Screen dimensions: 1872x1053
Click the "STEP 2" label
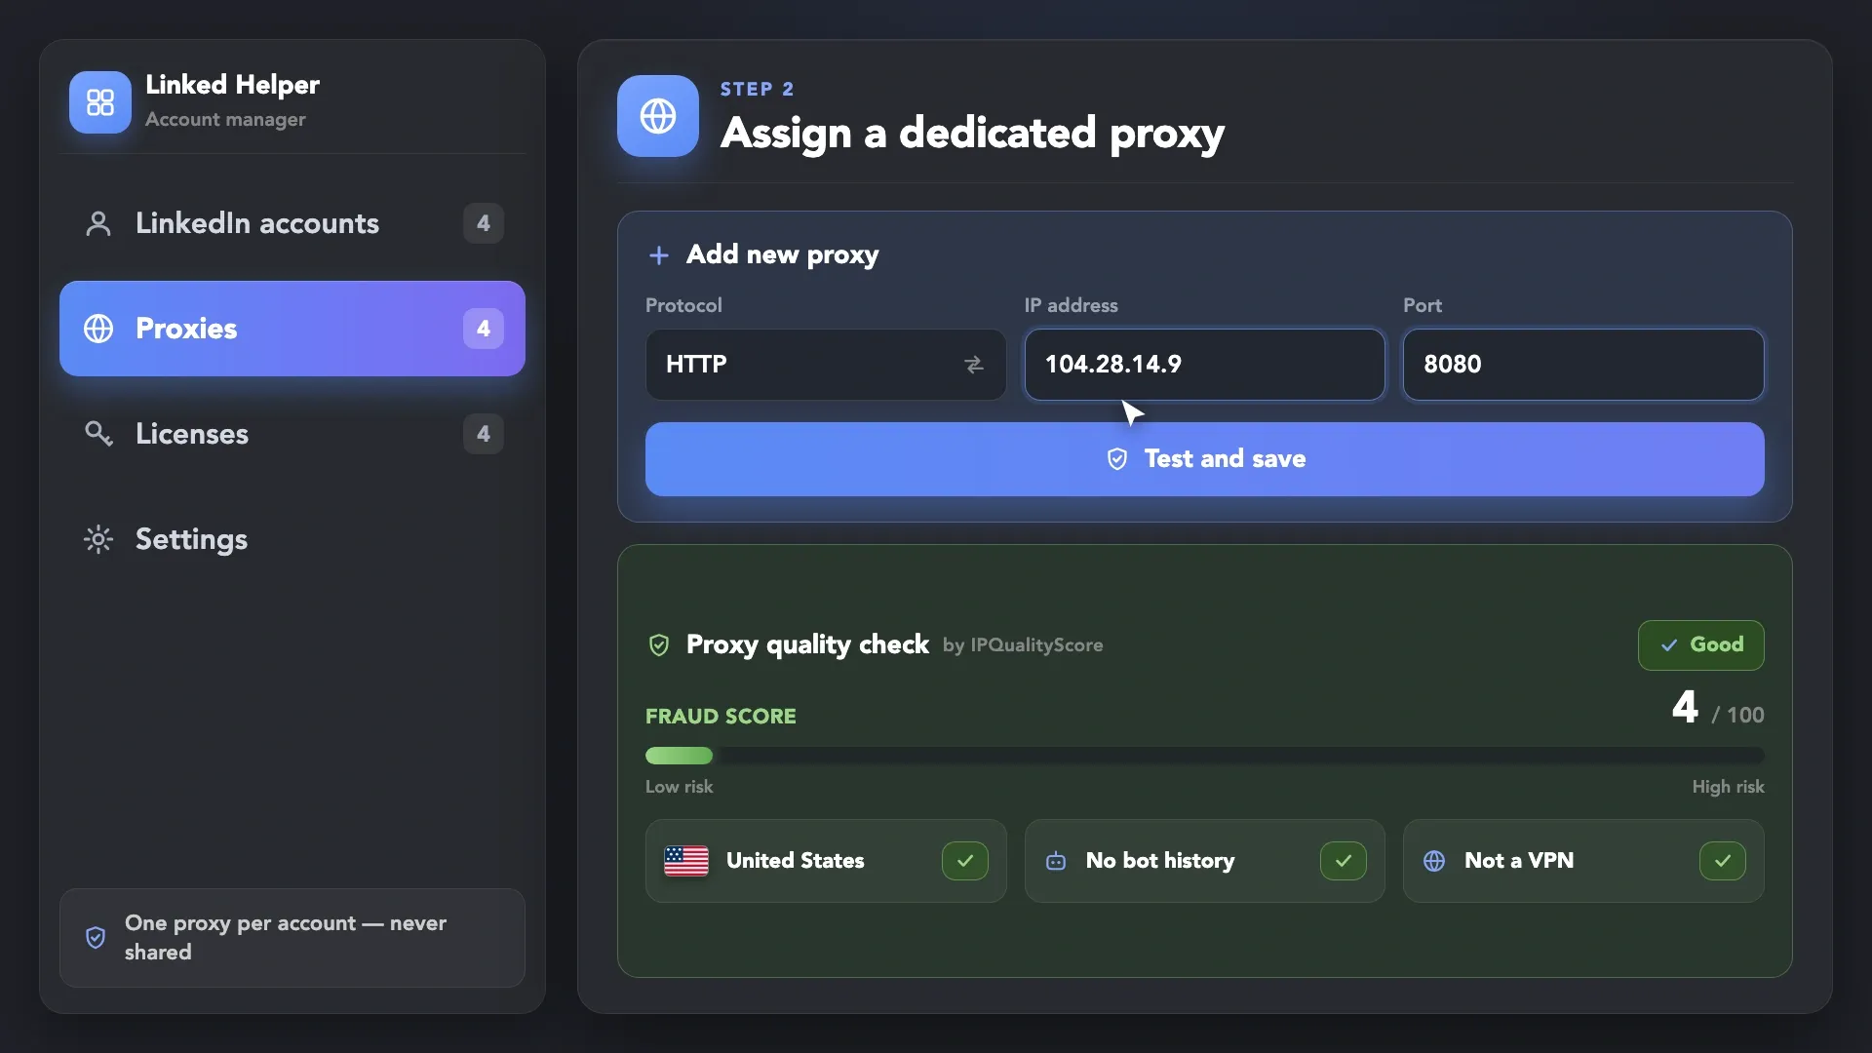click(758, 89)
